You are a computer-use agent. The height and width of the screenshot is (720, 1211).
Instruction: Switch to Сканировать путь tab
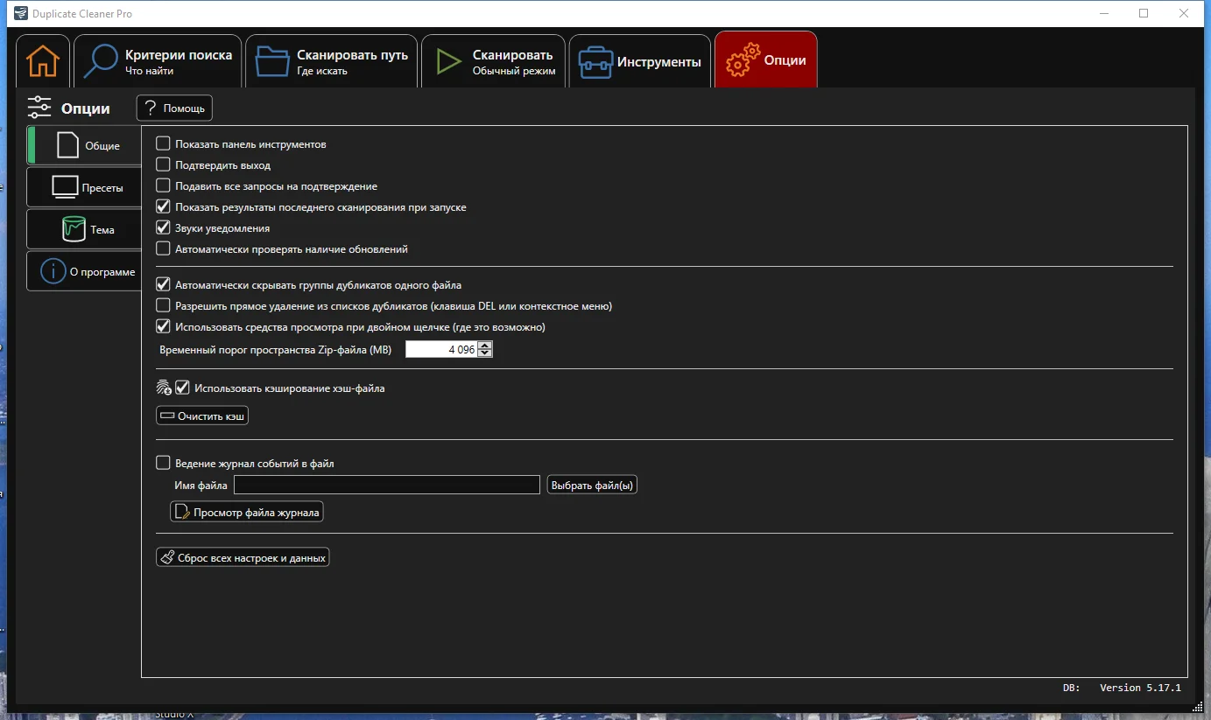331,61
